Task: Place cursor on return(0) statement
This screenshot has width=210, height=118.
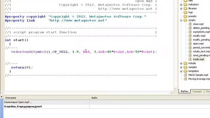Action: (x=22, y=68)
